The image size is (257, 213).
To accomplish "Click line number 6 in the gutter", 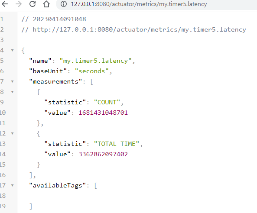I will click(2, 71).
